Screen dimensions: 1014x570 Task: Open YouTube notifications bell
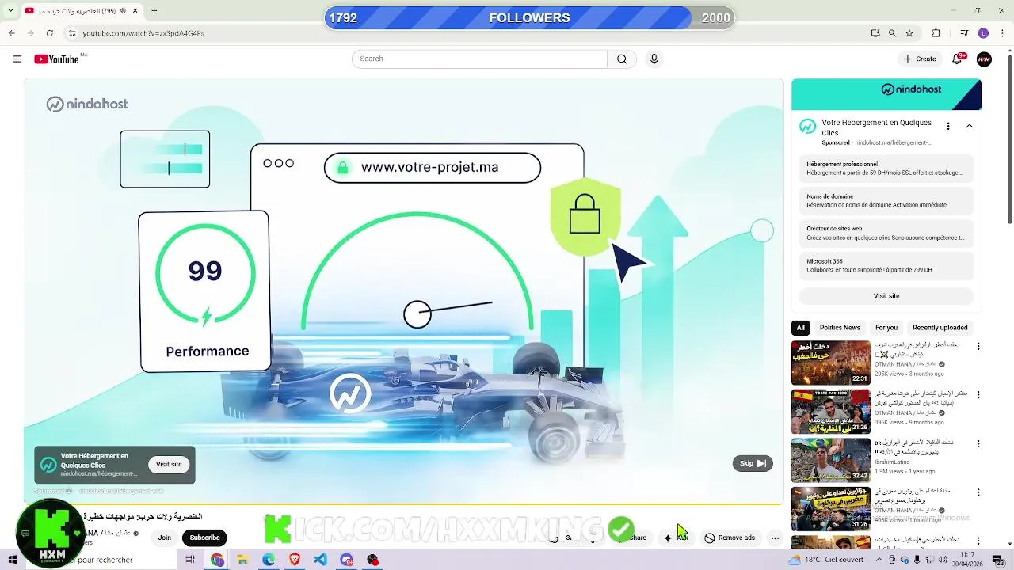click(x=957, y=59)
